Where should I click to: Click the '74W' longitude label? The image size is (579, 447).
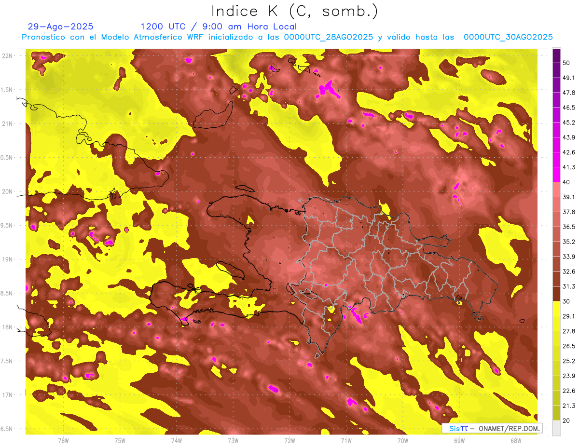(x=177, y=440)
